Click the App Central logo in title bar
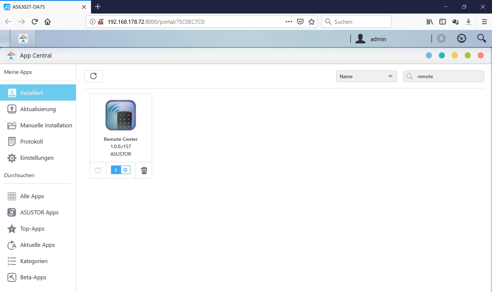The height and width of the screenshot is (292, 492). (11, 55)
